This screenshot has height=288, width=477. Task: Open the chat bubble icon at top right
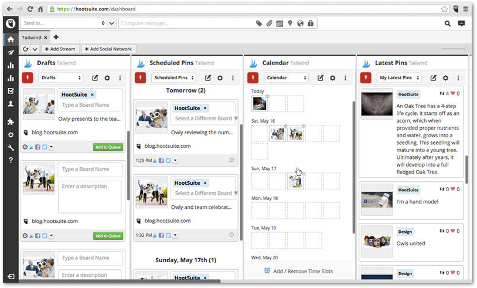click(462, 23)
